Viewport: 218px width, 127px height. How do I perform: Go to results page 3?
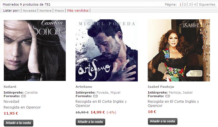click(190, 4)
